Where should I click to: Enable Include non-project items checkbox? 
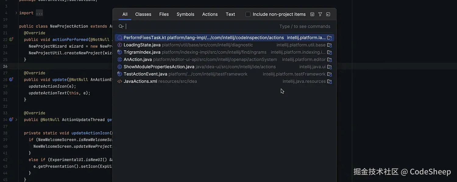tap(248, 14)
